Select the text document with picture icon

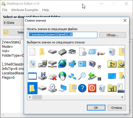click(32, 64)
